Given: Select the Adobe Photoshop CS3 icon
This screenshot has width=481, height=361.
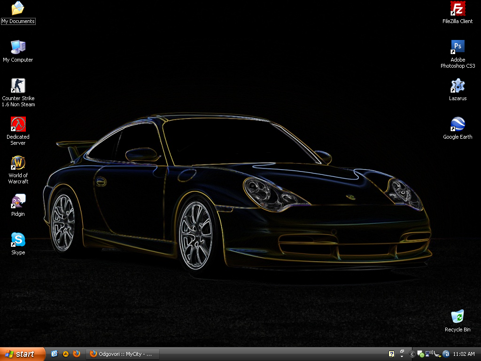Looking at the screenshot, I should pos(458,47).
